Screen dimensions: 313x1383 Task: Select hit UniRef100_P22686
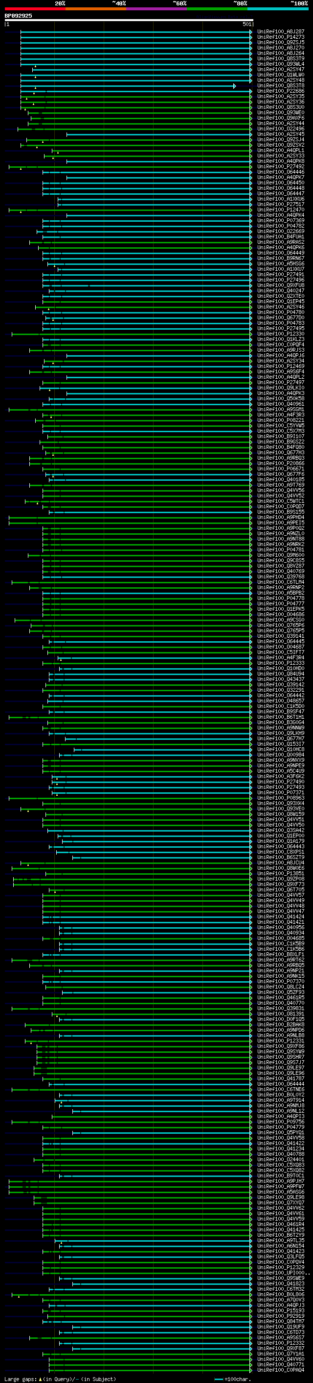pos(281,91)
